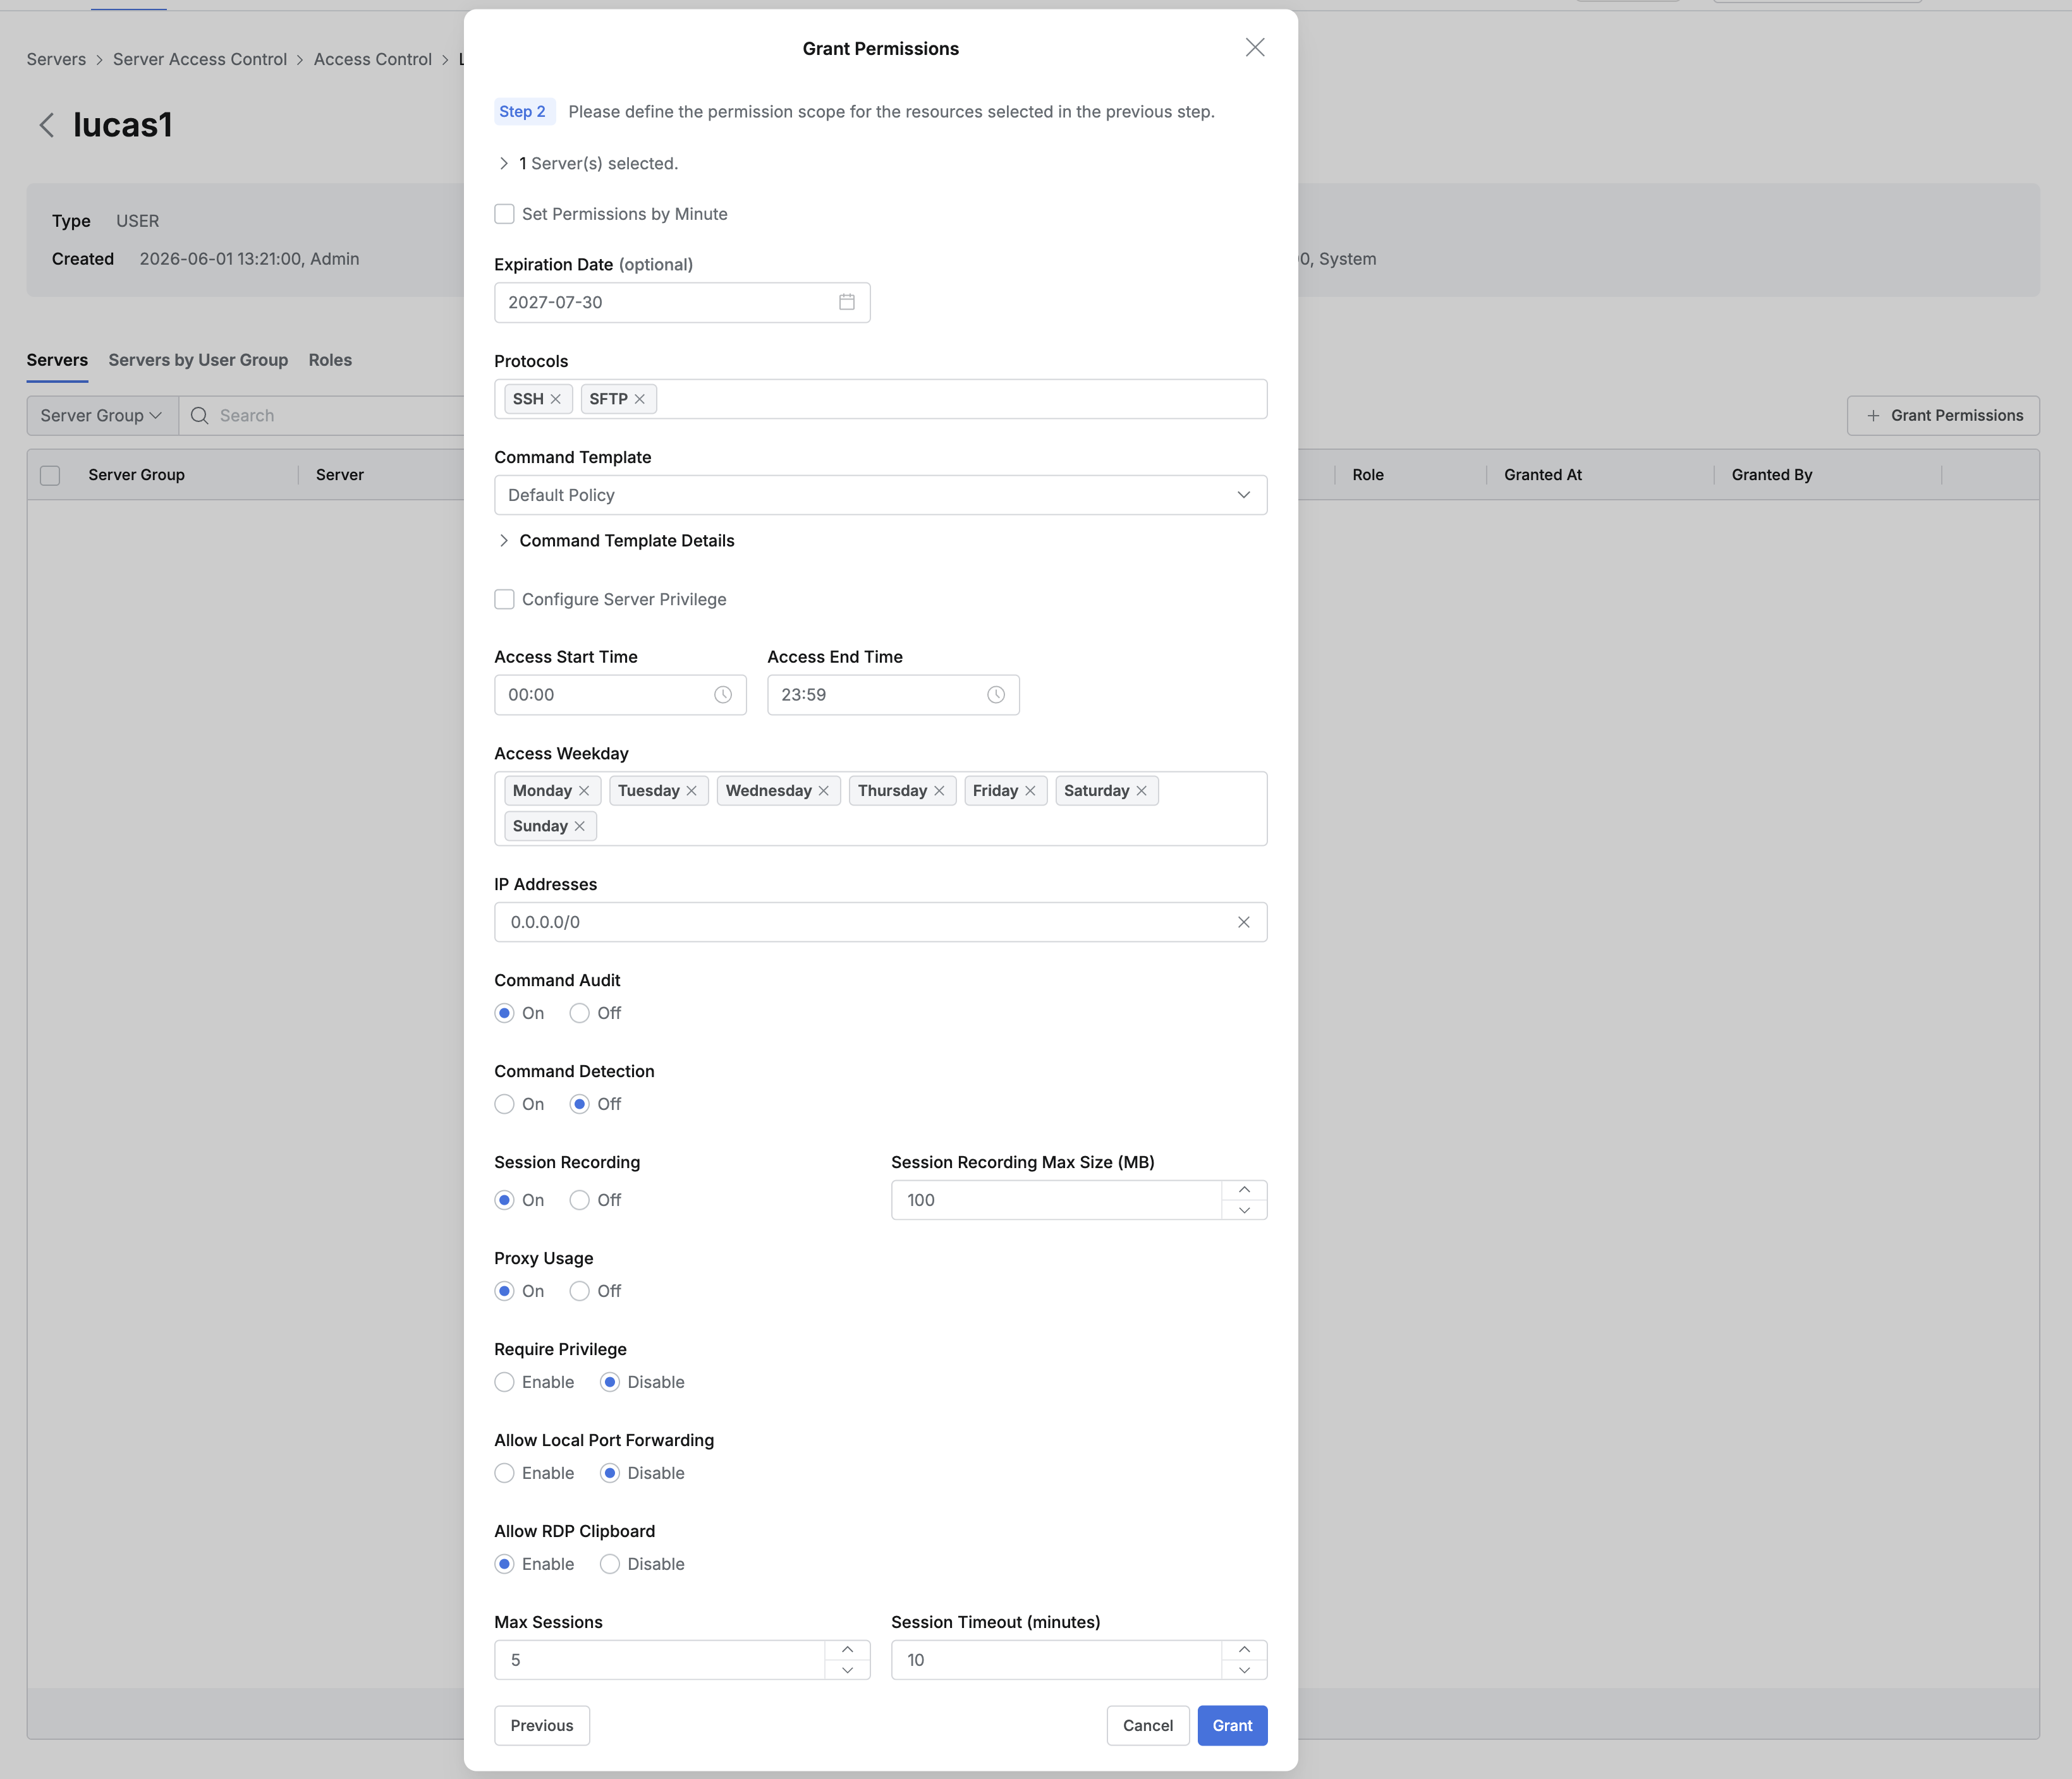The image size is (2072, 1779).
Task: Click the Access Start Time clock icon
Action: click(723, 695)
